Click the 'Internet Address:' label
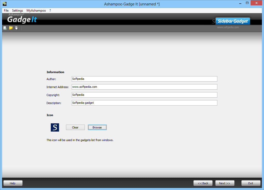 click(x=57, y=87)
